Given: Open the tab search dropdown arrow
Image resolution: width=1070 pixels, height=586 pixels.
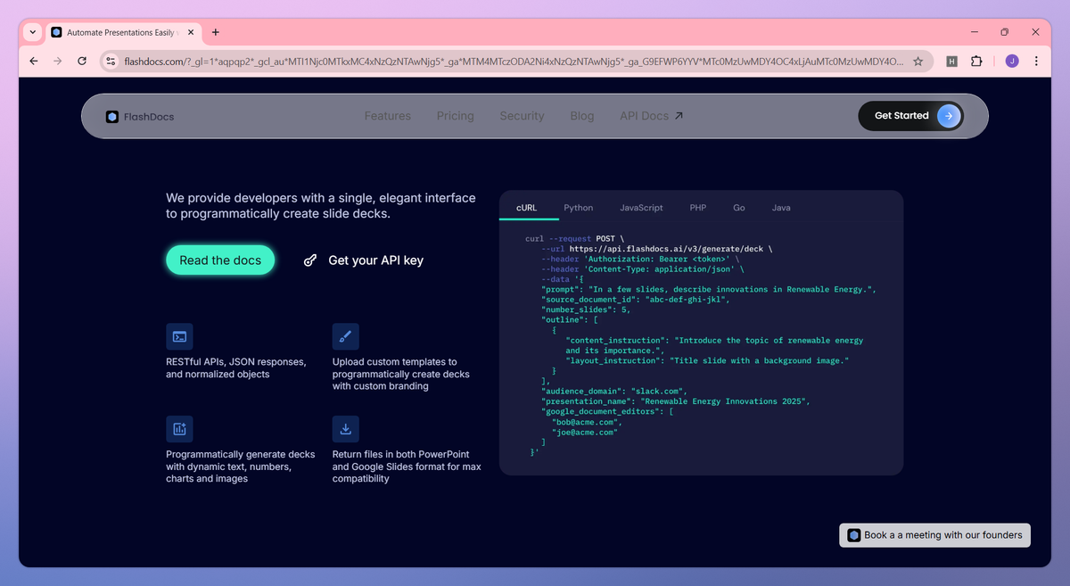Looking at the screenshot, I should click(33, 32).
